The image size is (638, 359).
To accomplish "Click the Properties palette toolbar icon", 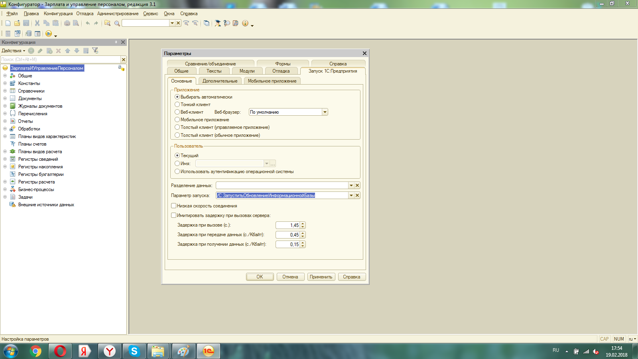I will coord(37,34).
